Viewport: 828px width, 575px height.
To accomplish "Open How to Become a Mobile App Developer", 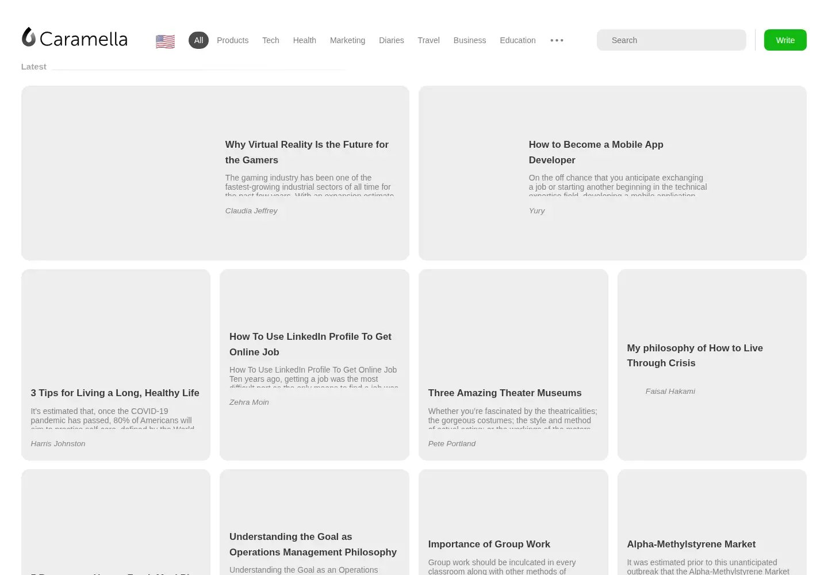I will click(x=596, y=152).
